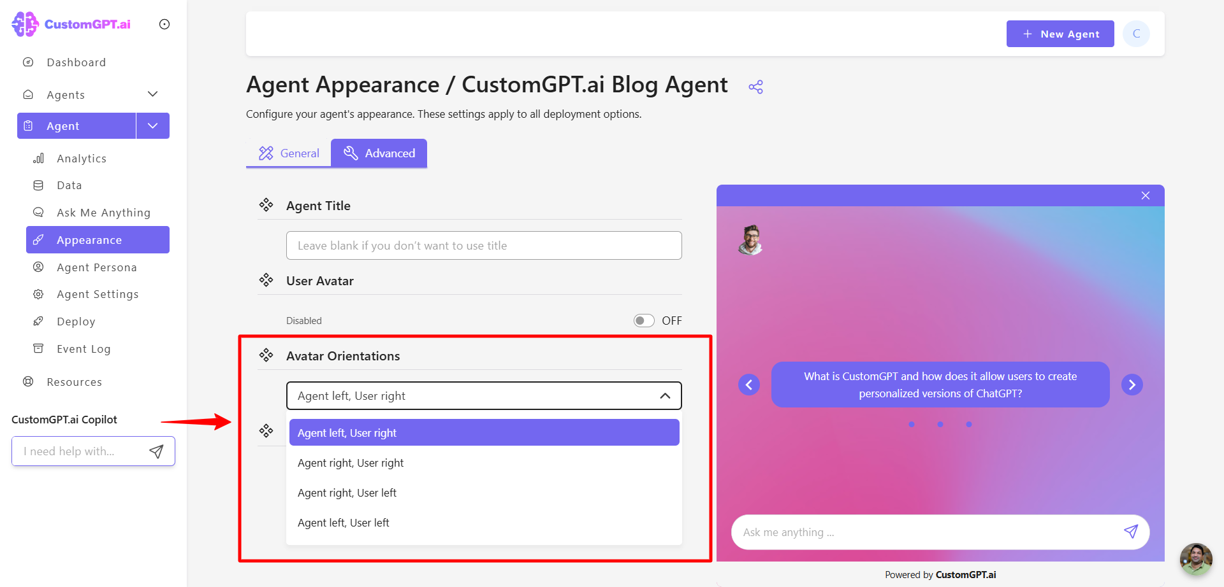Switch to the Advanced tab

(x=379, y=153)
